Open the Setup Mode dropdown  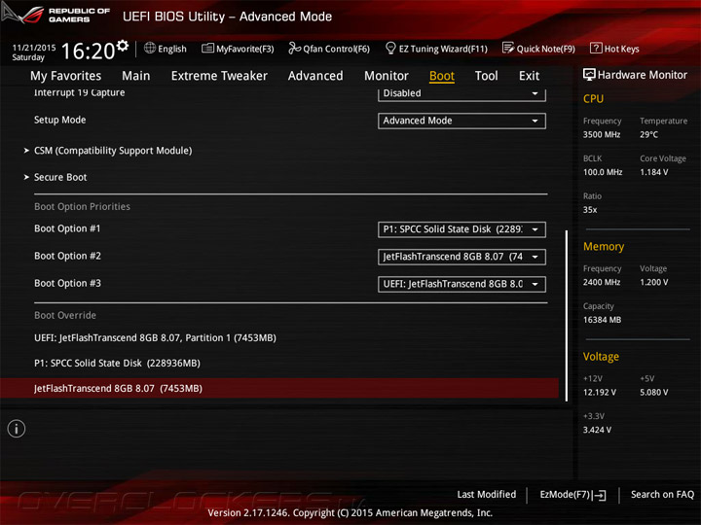[x=461, y=121]
